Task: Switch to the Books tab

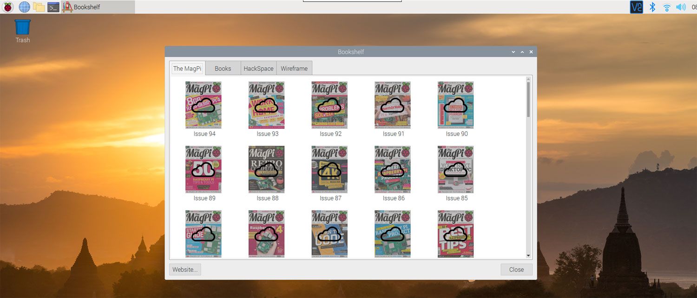Action: click(223, 68)
